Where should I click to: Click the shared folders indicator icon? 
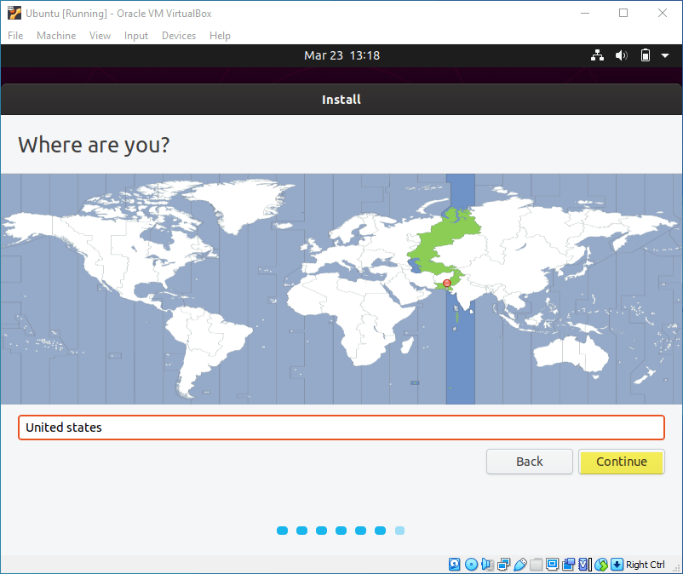(x=536, y=565)
